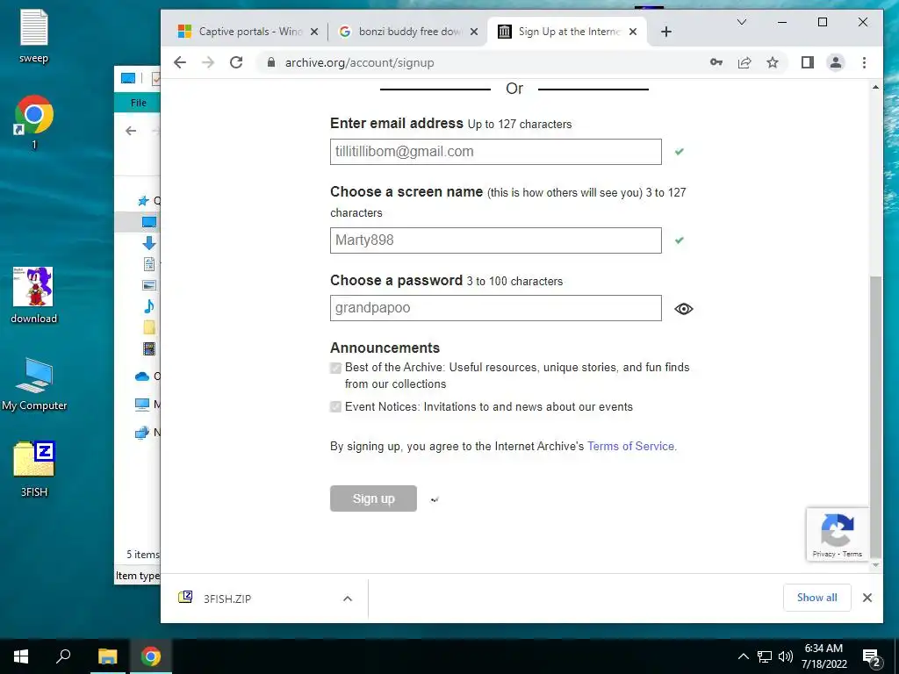
Task: Focus the password field
Action: [x=495, y=308]
